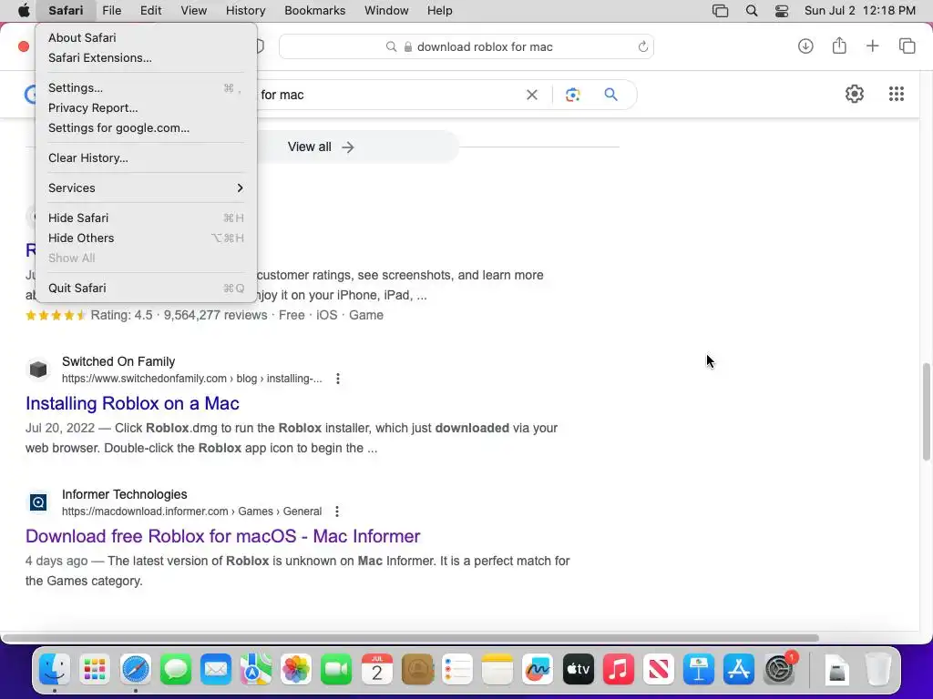Viewport: 933px width, 699px height.
Task: Open Music app in the Dock
Action: [619, 669]
